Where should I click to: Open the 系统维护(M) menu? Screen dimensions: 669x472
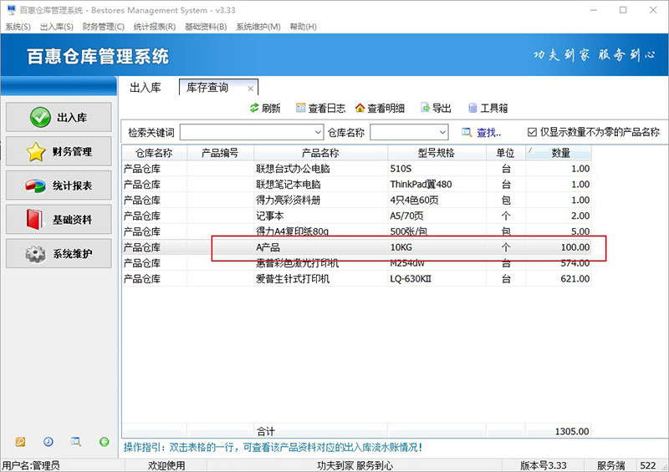258,27
